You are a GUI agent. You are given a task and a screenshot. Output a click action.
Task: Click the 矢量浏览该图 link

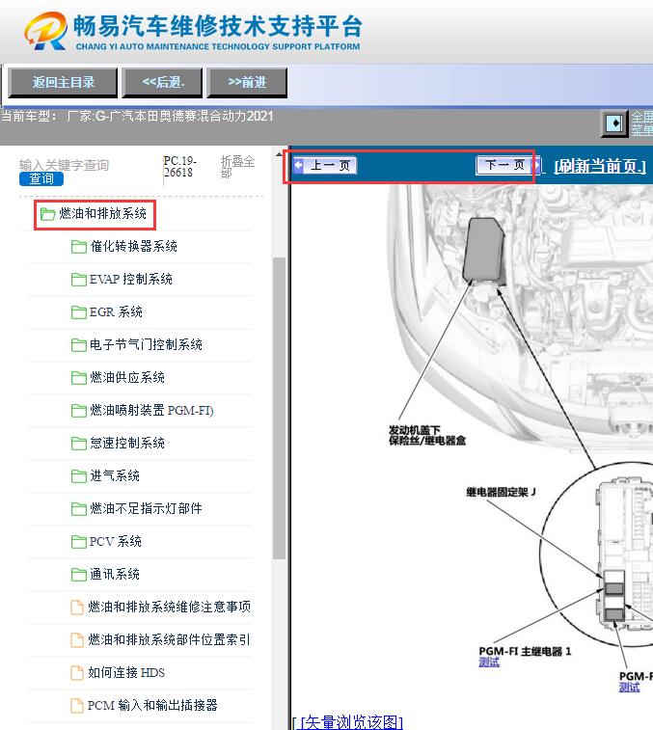pos(352,722)
